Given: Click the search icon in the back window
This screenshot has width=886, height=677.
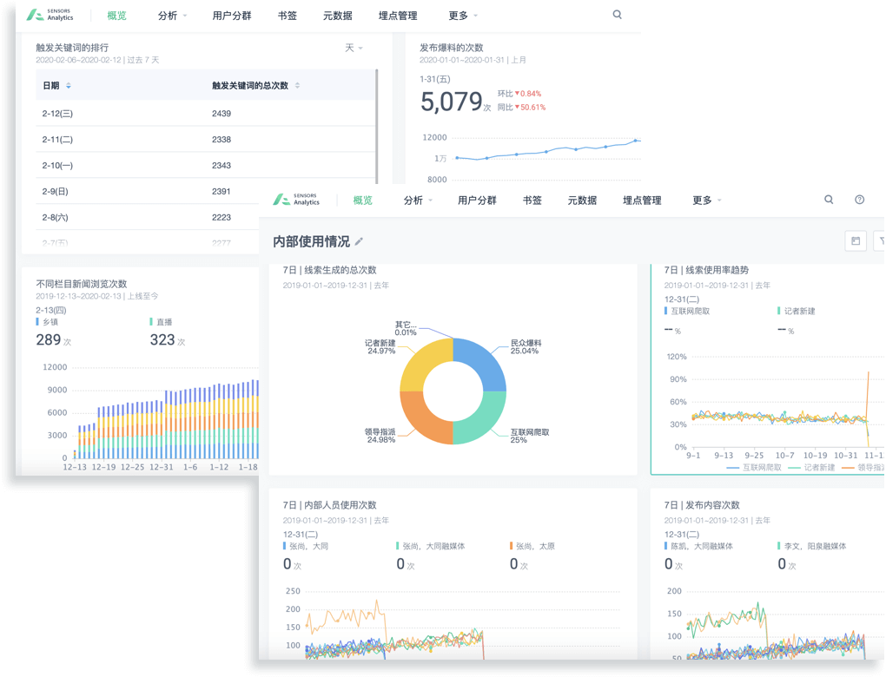Looking at the screenshot, I should [x=618, y=15].
